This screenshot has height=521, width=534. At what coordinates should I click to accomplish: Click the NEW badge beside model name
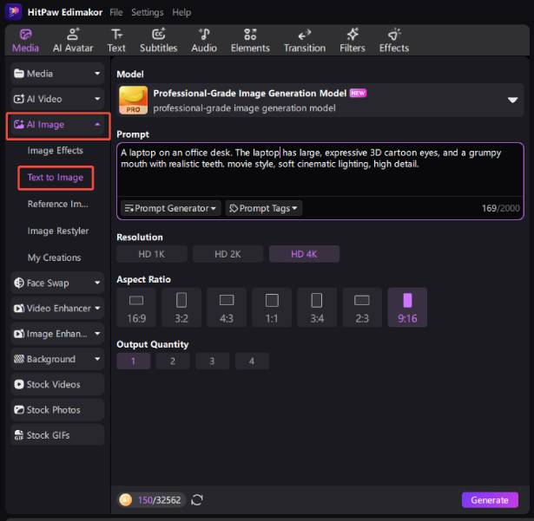tap(358, 93)
